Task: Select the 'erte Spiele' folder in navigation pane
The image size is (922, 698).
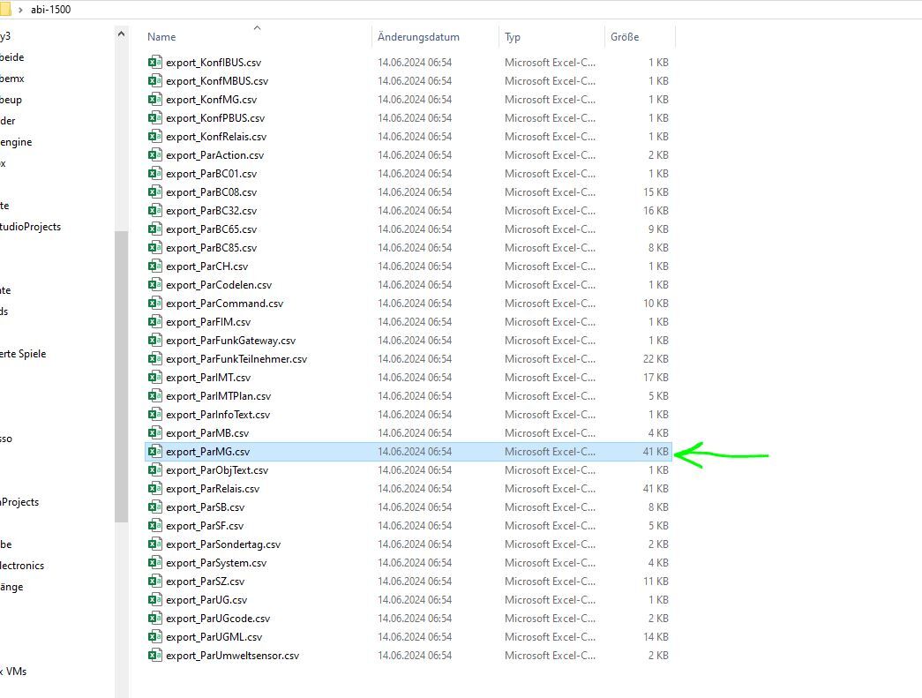Action: pyautogui.click(x=23, y=353)
